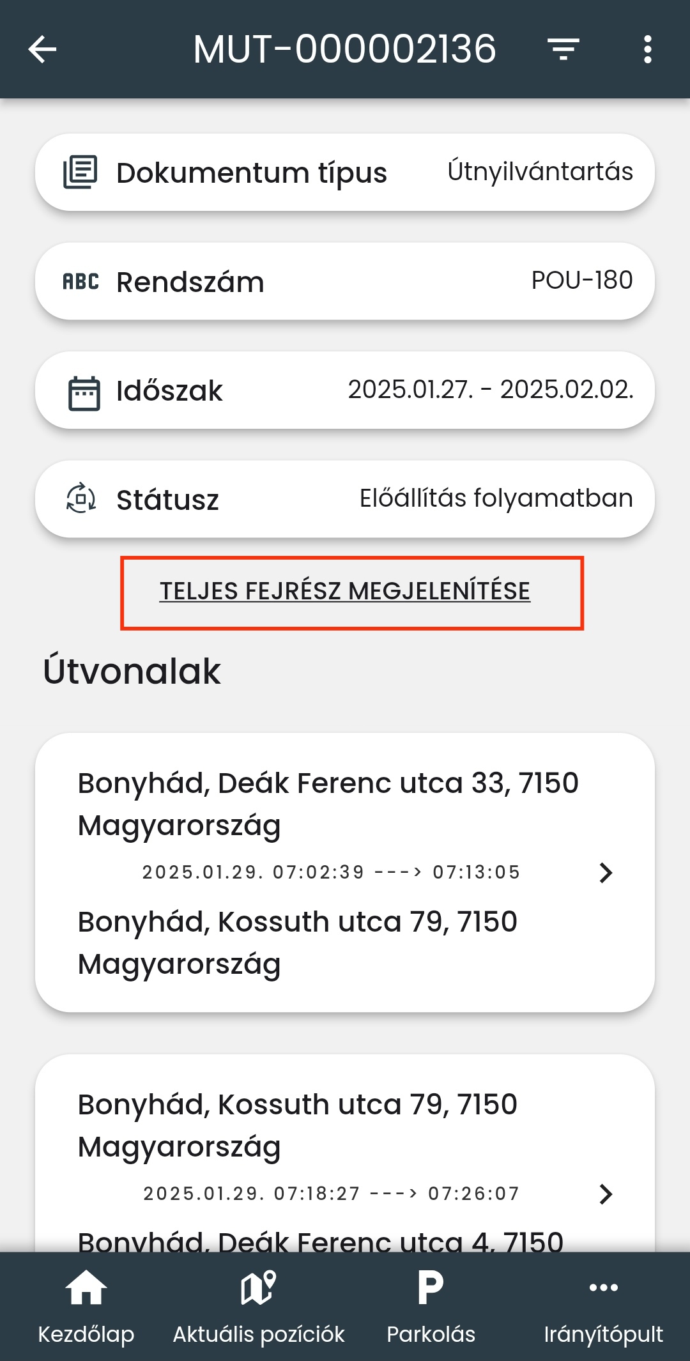690x1361 pixels.
Task: Tap the POU-180 license plate value
Action: tap(582, 281)
